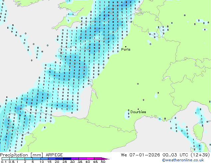Click the legend value label '0.1'

tap(4, 162)
